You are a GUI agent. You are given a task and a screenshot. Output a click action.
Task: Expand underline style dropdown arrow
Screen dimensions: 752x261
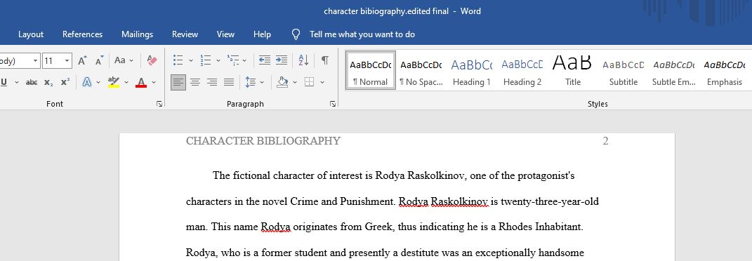(x=17, y=82)
